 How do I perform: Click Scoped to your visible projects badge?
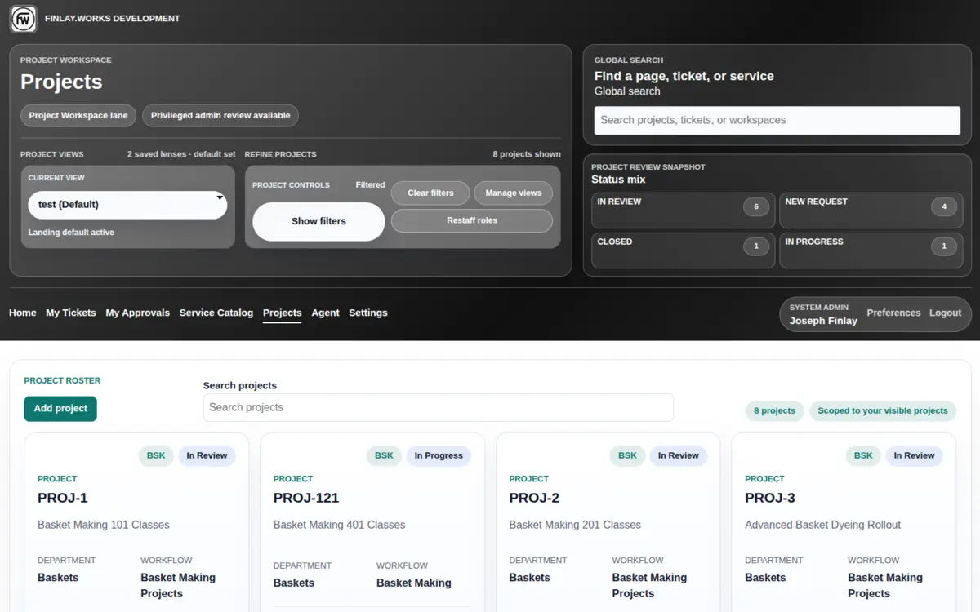tap(883, 410)
